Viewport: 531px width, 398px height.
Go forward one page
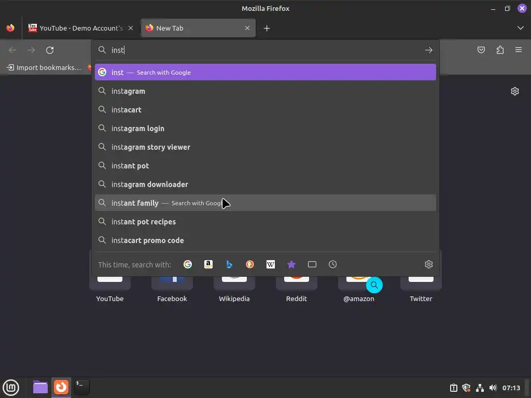point(31,50)
